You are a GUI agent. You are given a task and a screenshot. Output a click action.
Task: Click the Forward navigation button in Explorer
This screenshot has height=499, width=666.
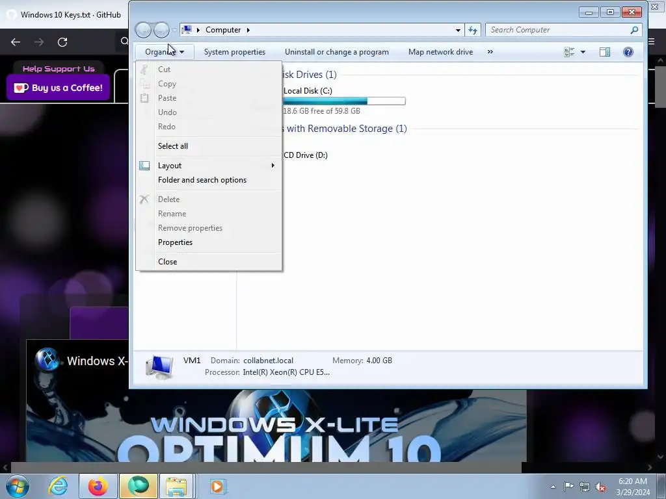coord(161,30)
